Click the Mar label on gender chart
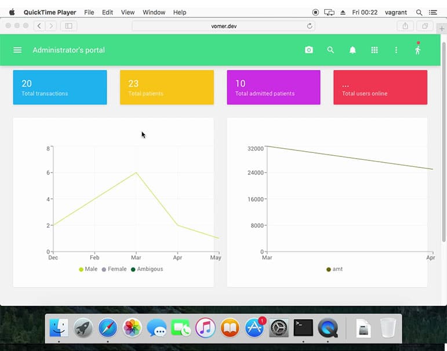Image resolution: width=447 pixels, height=351 pixels. 136,258
